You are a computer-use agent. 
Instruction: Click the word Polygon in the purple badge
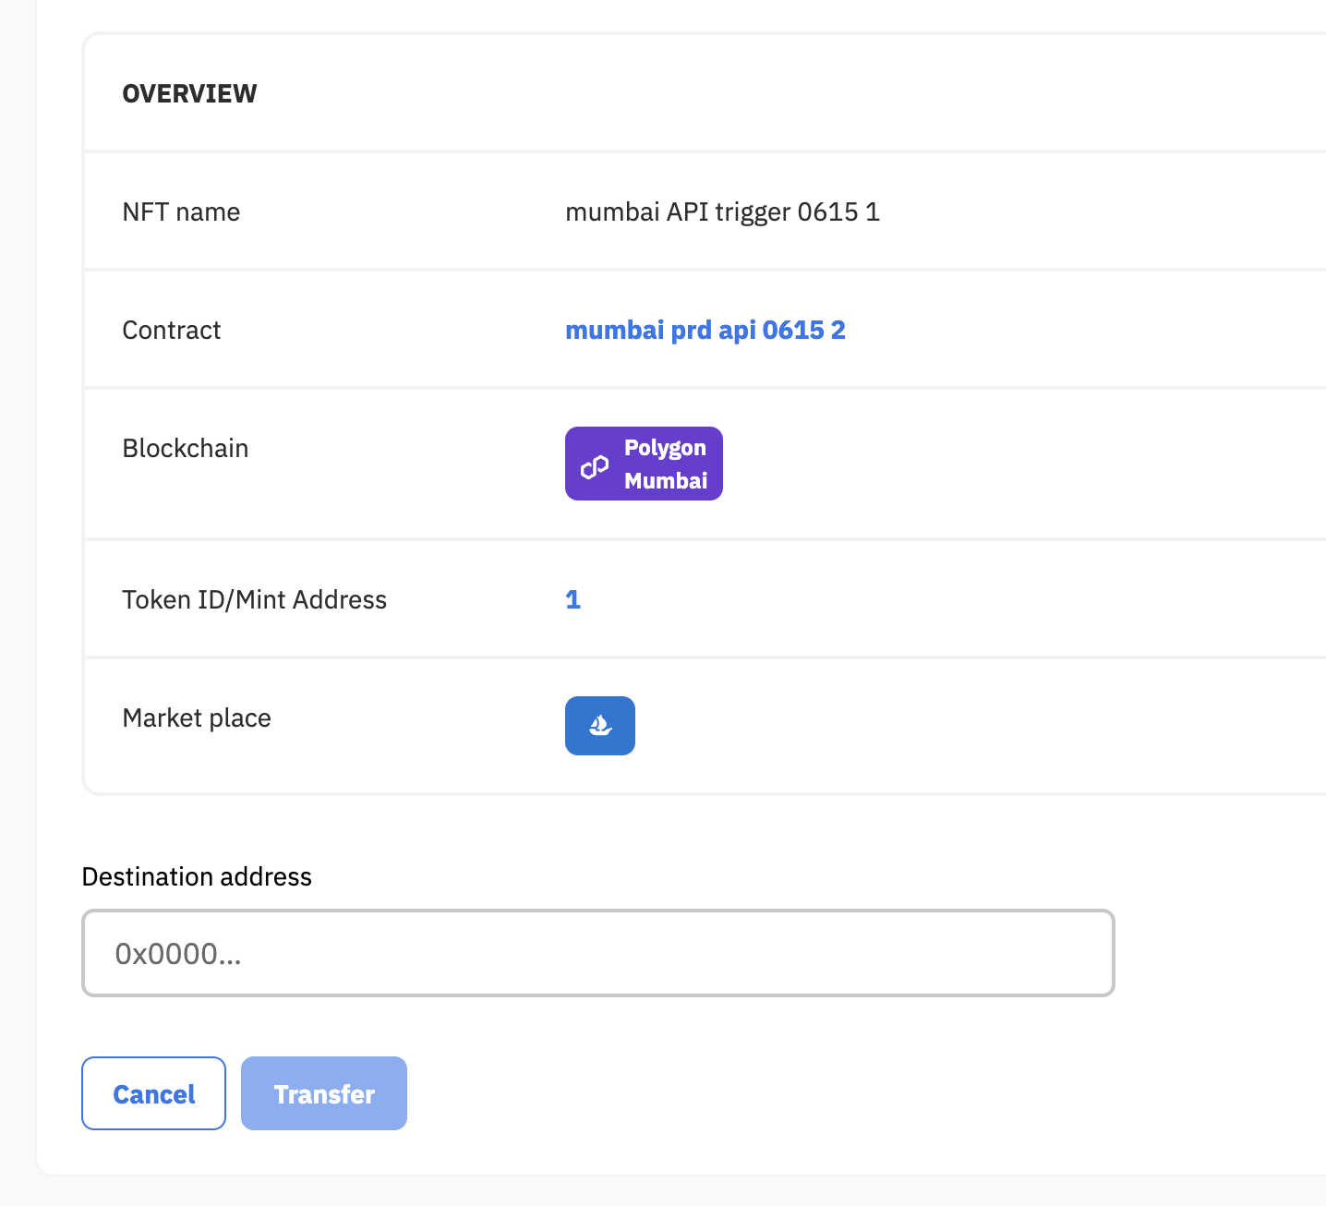point(665,448)
